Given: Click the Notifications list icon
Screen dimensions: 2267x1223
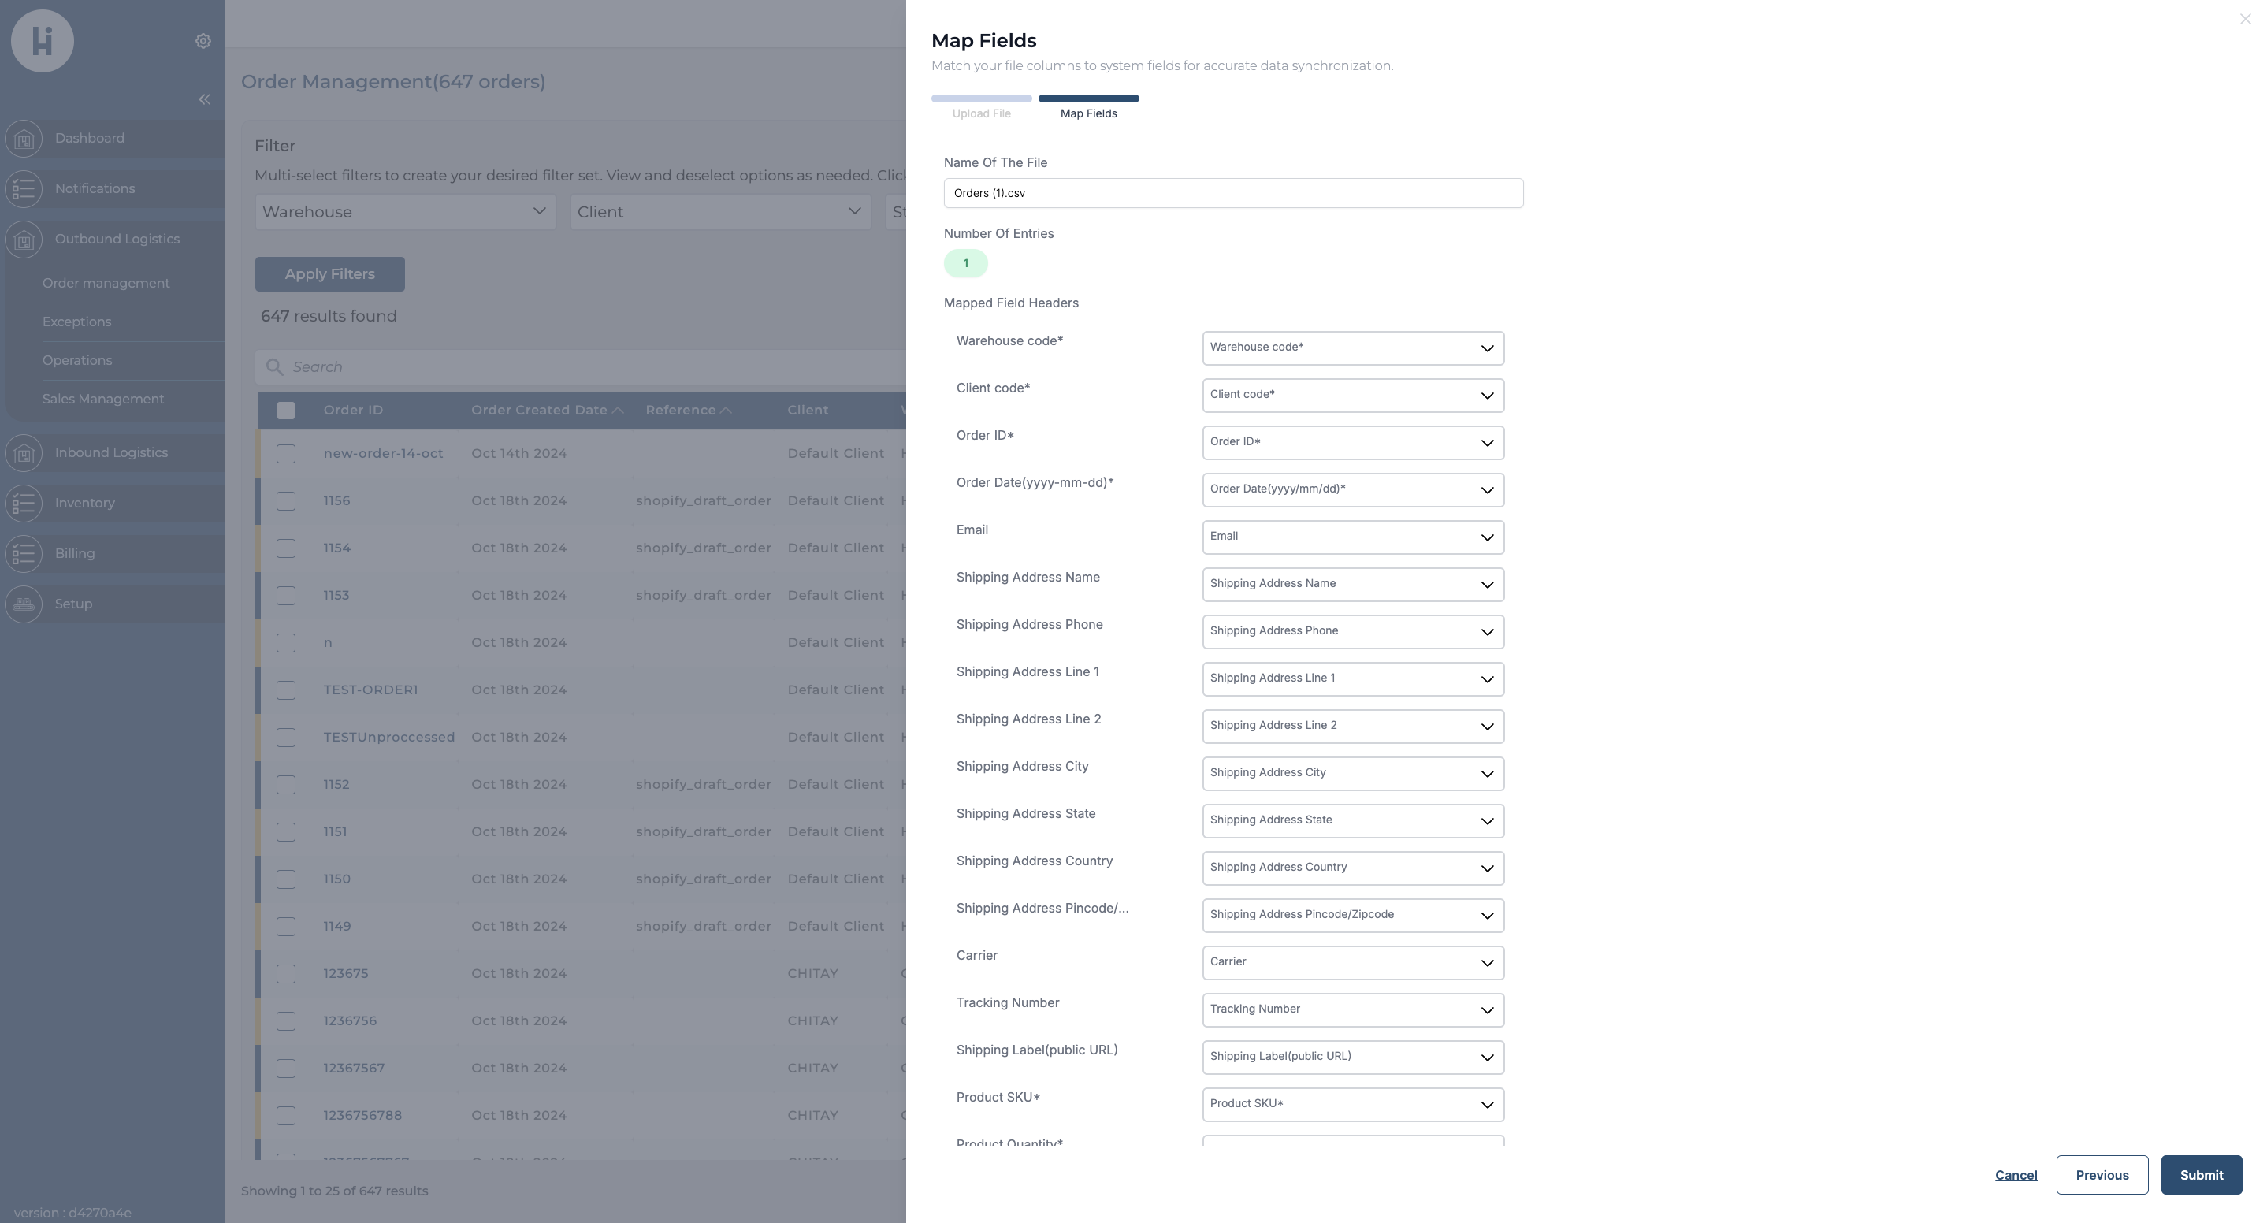Looking at the screenshot, I should click(24, 189).
